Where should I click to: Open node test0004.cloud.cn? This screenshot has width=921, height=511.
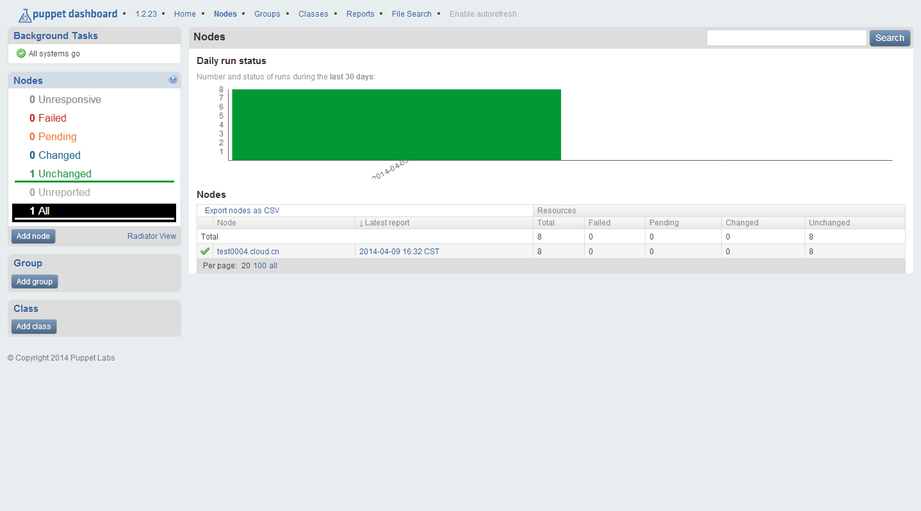(248, 252)
